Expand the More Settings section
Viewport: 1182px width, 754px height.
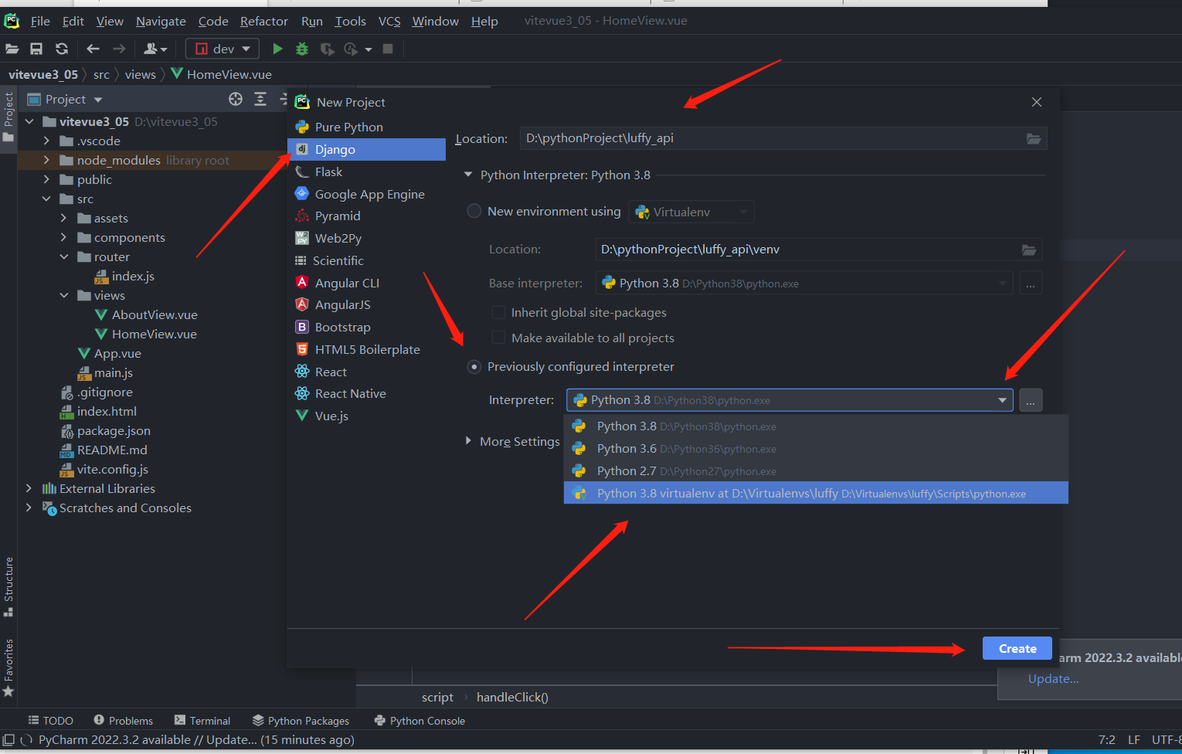468,440
